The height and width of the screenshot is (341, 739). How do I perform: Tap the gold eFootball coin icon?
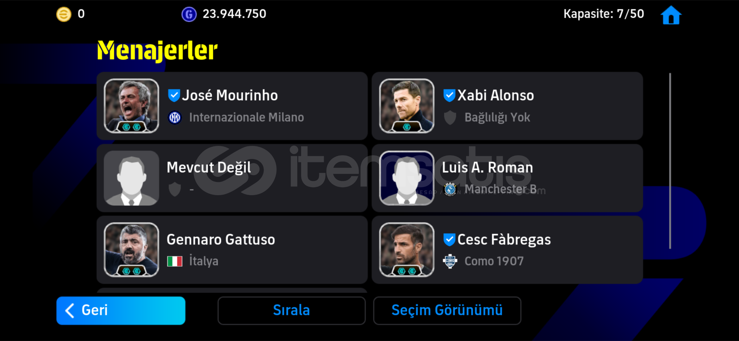tap(64, 14)
